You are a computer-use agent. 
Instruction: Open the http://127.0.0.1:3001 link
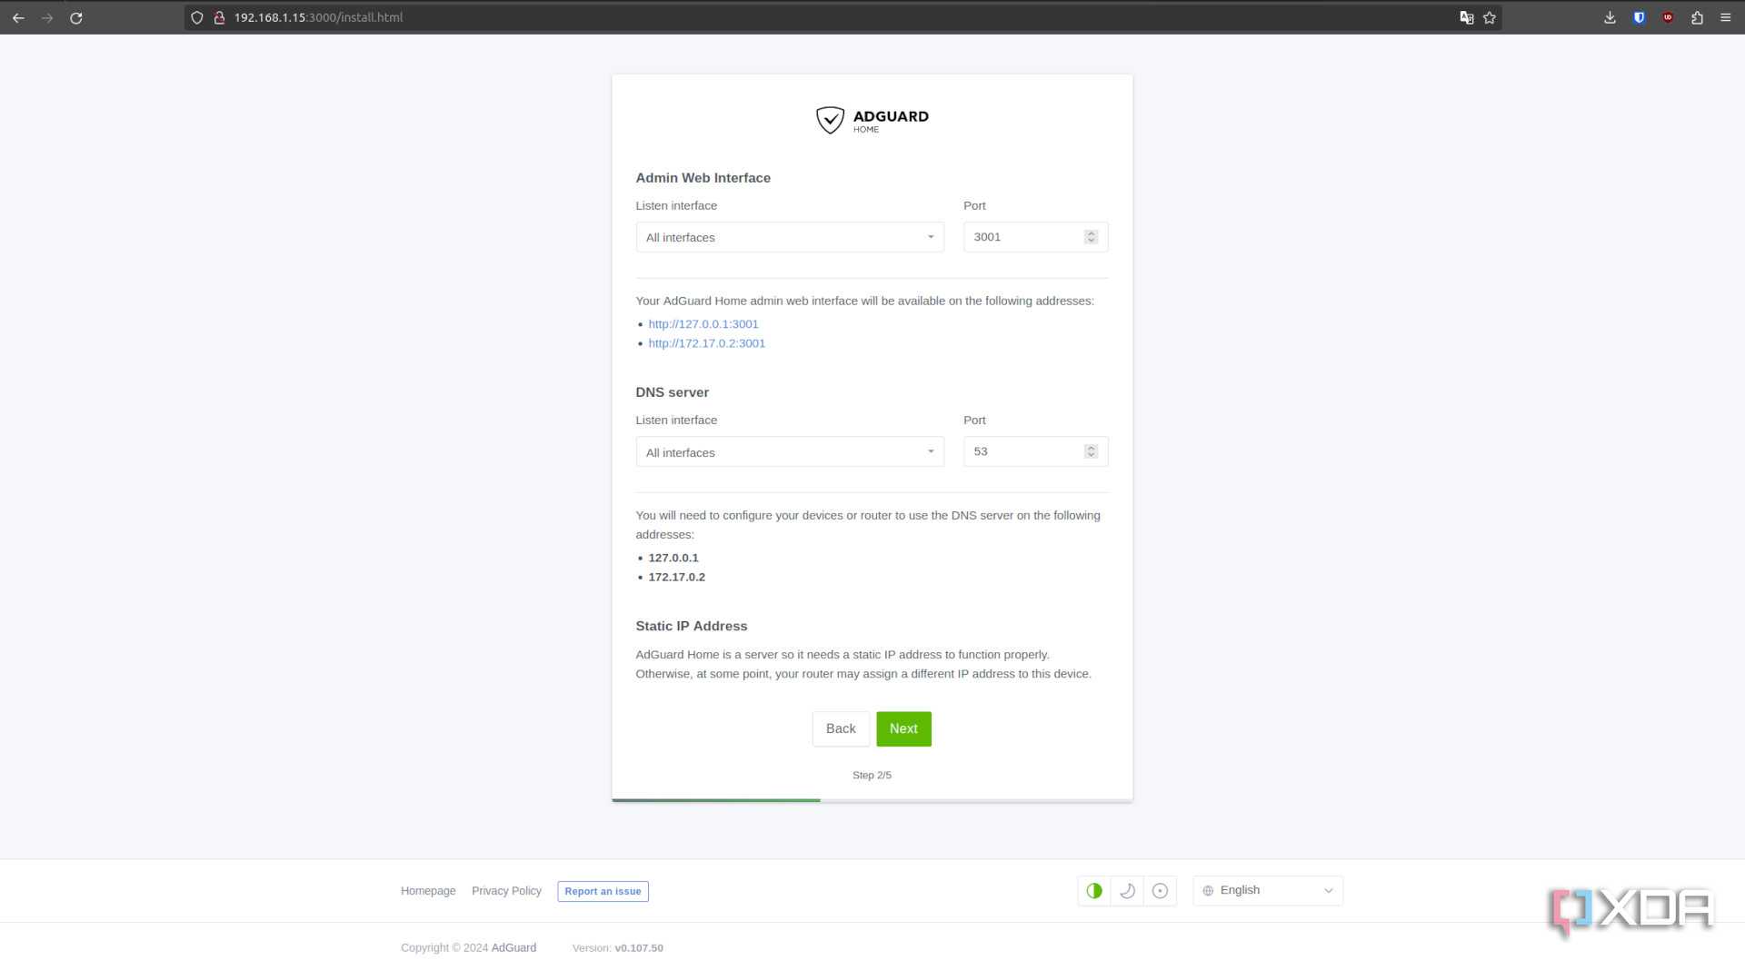(x=703, y=324)
